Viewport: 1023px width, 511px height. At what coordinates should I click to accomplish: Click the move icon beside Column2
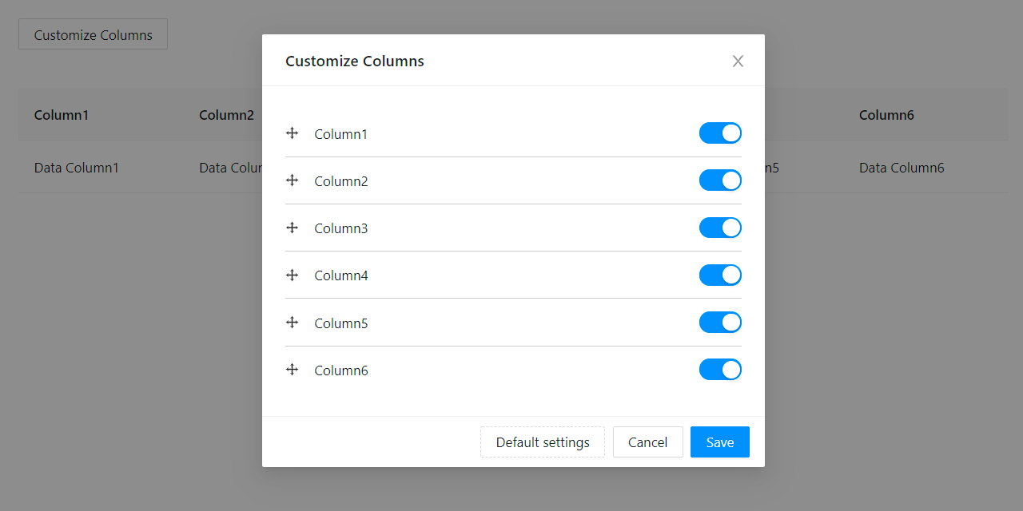[292, 180]
